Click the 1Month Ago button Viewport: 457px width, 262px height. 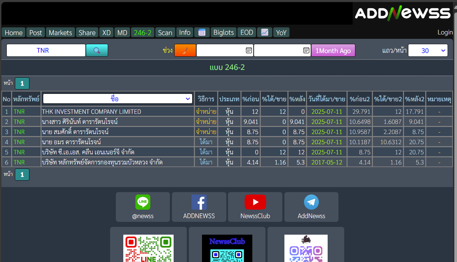[333, 51]
